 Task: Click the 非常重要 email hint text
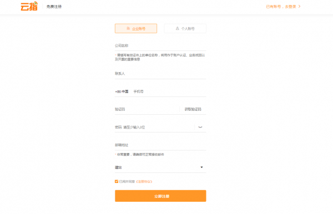click(140, 155)
